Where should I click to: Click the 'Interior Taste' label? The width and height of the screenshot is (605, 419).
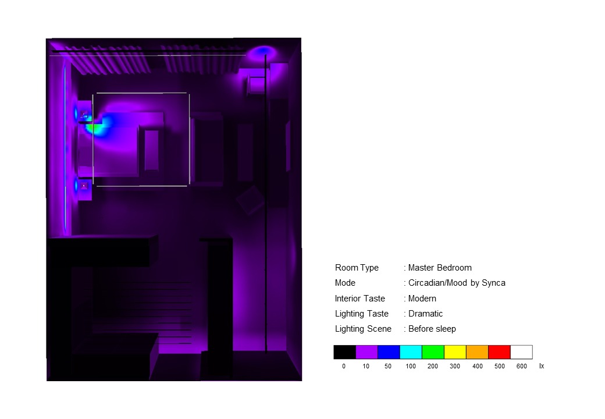point(360,299)
